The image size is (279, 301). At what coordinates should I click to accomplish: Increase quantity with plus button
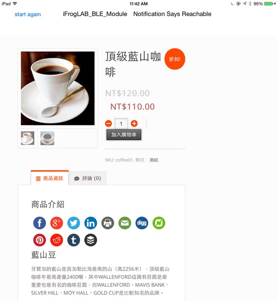134,124
